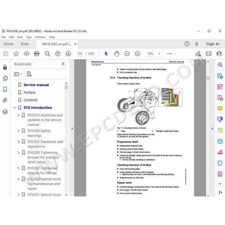Expand 010.032 Tightening torques for fittings

tap(18, 168)
